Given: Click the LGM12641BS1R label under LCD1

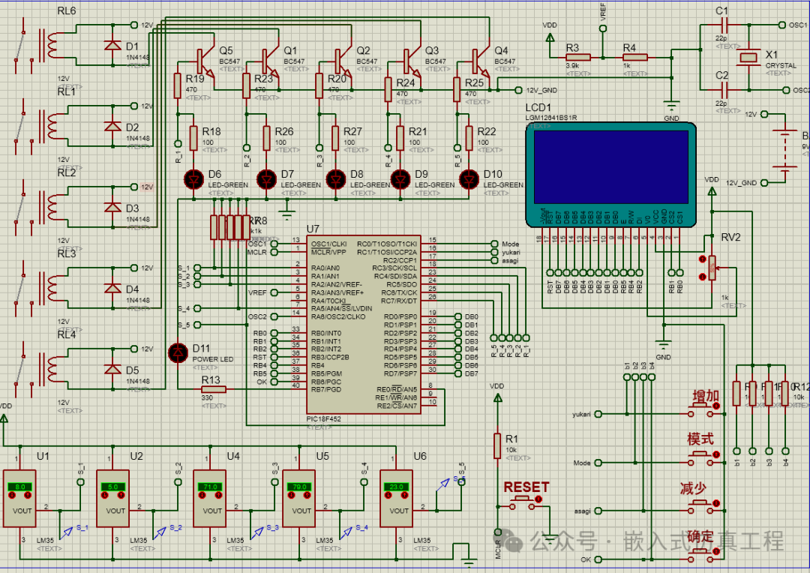Looking at the screenshot, I should click(550, 118).
